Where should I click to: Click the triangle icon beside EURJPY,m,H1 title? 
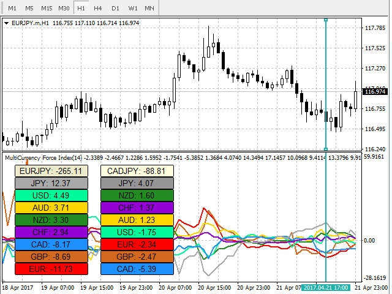(7, 23)
